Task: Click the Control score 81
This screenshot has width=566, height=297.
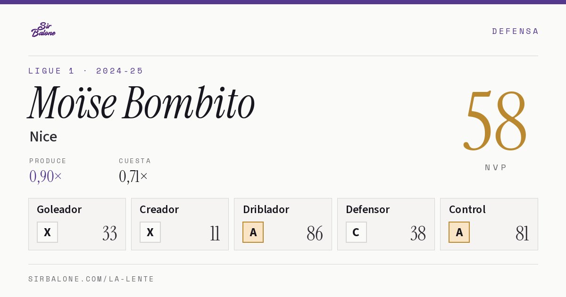Action: [x=522, y=233]
